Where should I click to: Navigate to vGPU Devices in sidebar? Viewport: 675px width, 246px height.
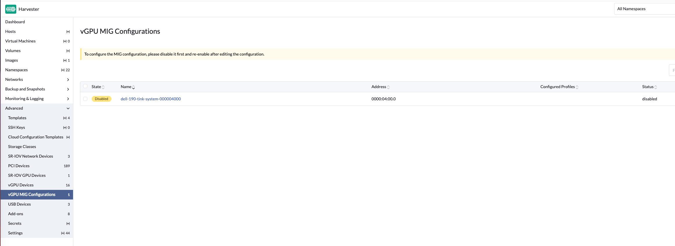coord(21,185)
